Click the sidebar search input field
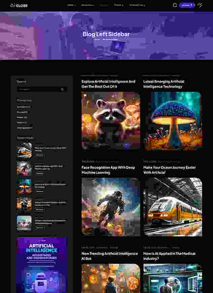The height and width of the screenshot is (293, 213). pyautogui.click(x=38, y=89)
